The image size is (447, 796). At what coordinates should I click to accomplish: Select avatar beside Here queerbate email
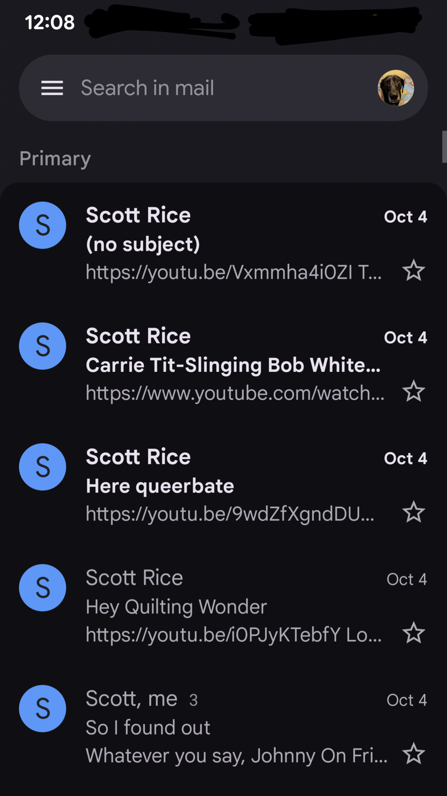pos(43,467)
